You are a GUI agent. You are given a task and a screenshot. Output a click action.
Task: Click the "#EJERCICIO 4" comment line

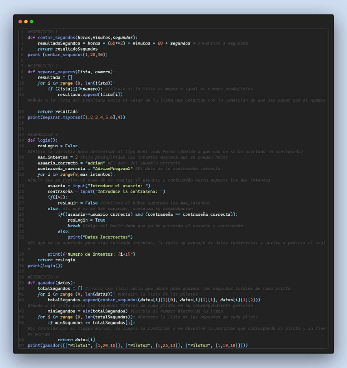coord(43,277)
